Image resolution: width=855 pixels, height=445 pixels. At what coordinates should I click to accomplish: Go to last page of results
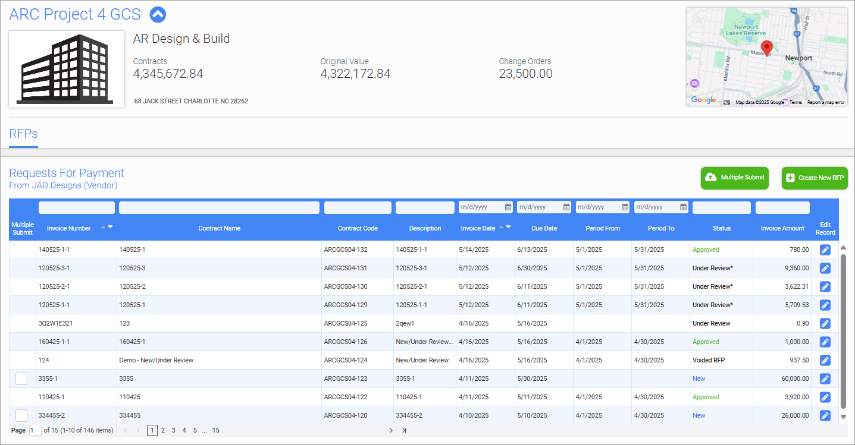click(x=404, y=430)
